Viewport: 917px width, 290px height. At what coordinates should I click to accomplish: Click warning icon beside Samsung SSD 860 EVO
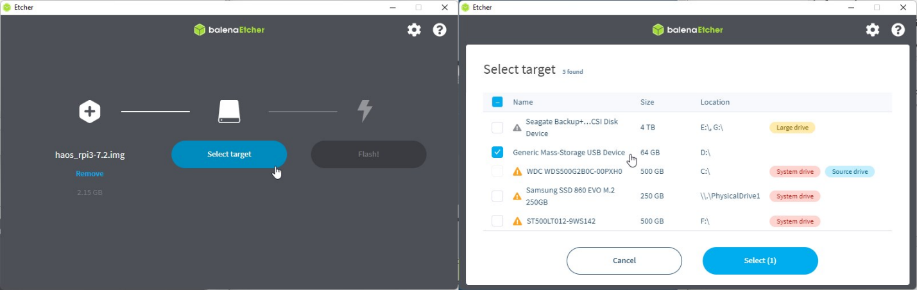(517, 196)
